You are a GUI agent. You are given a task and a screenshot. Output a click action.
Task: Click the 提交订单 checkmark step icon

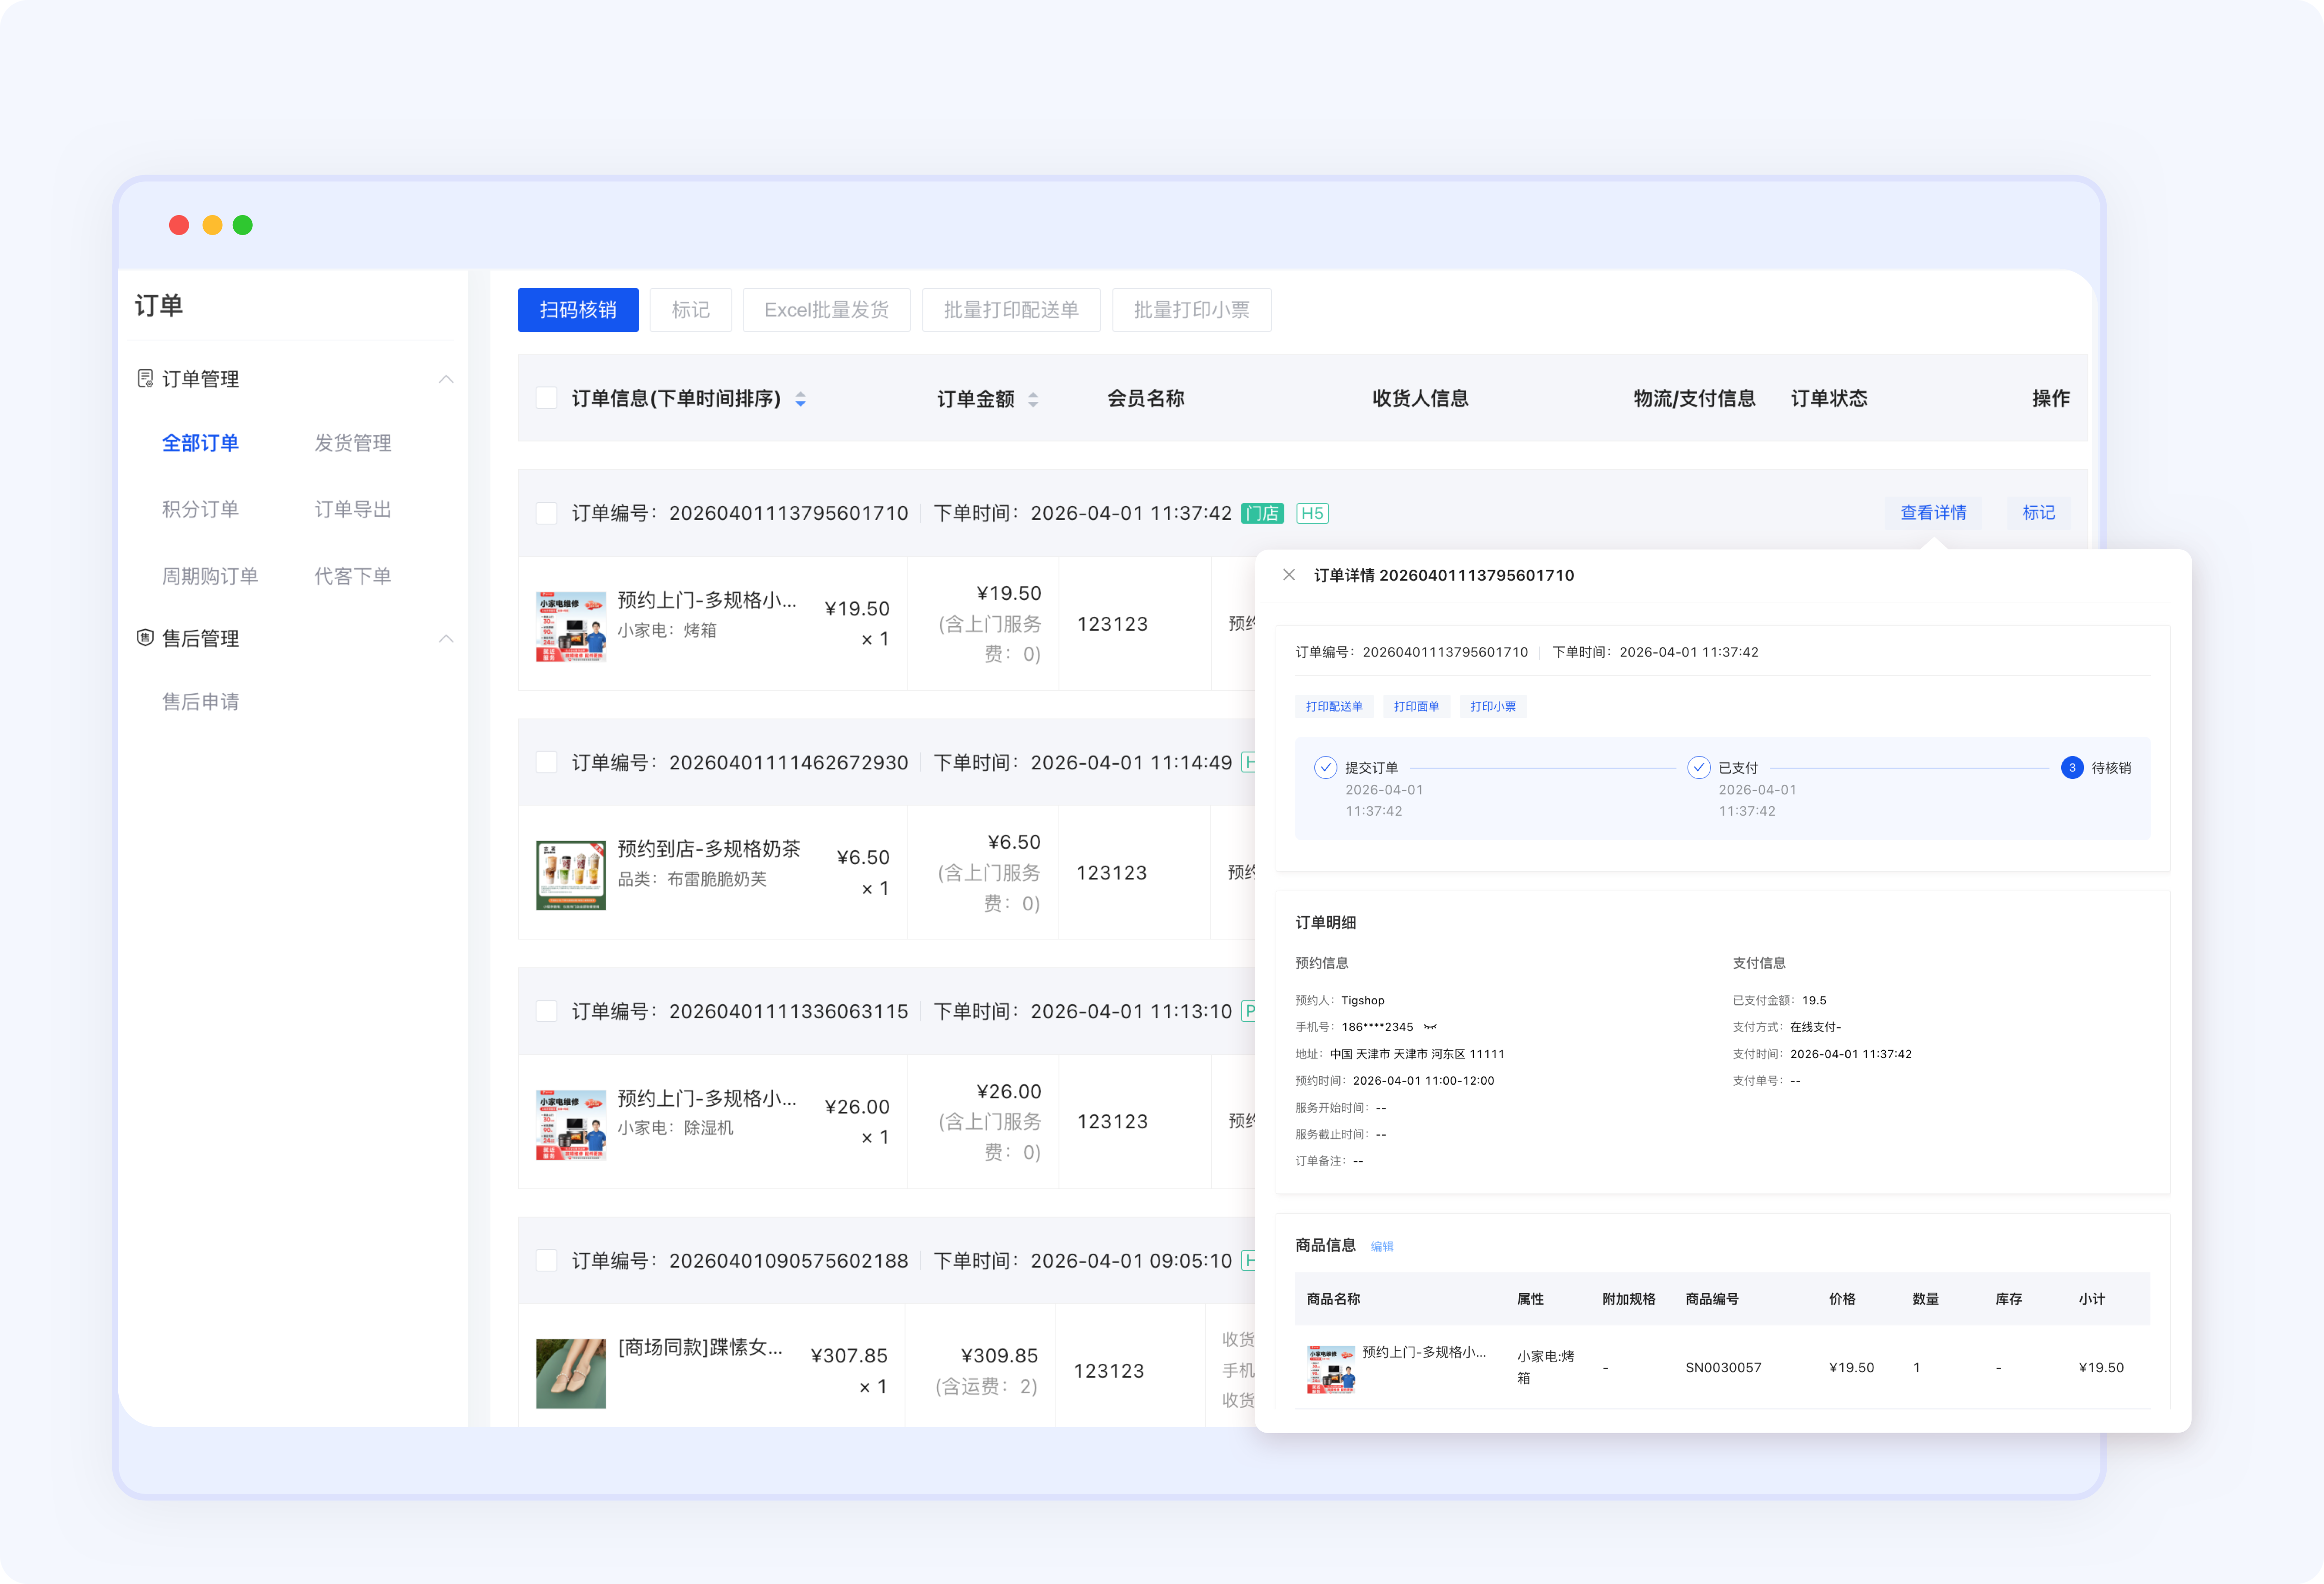[x=1325, y=767]
